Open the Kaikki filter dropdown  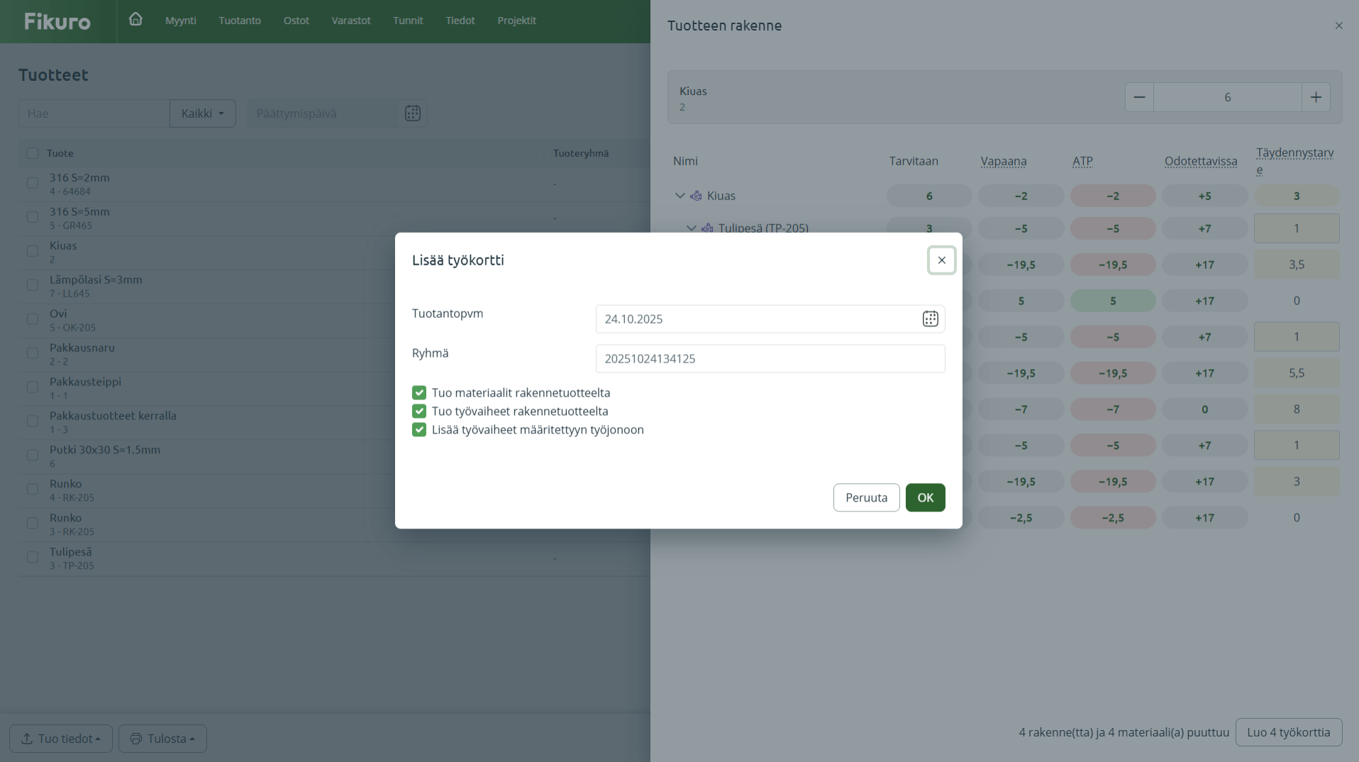tap(202, 114)
